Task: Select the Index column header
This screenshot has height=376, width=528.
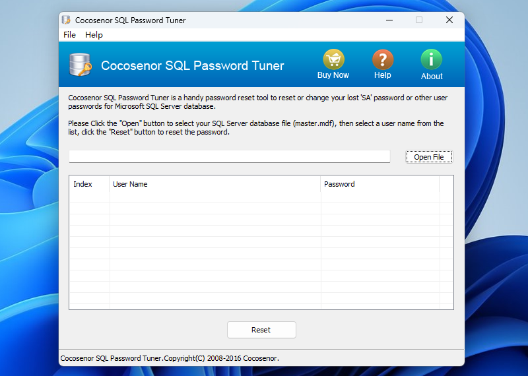Action: [89, 184]
